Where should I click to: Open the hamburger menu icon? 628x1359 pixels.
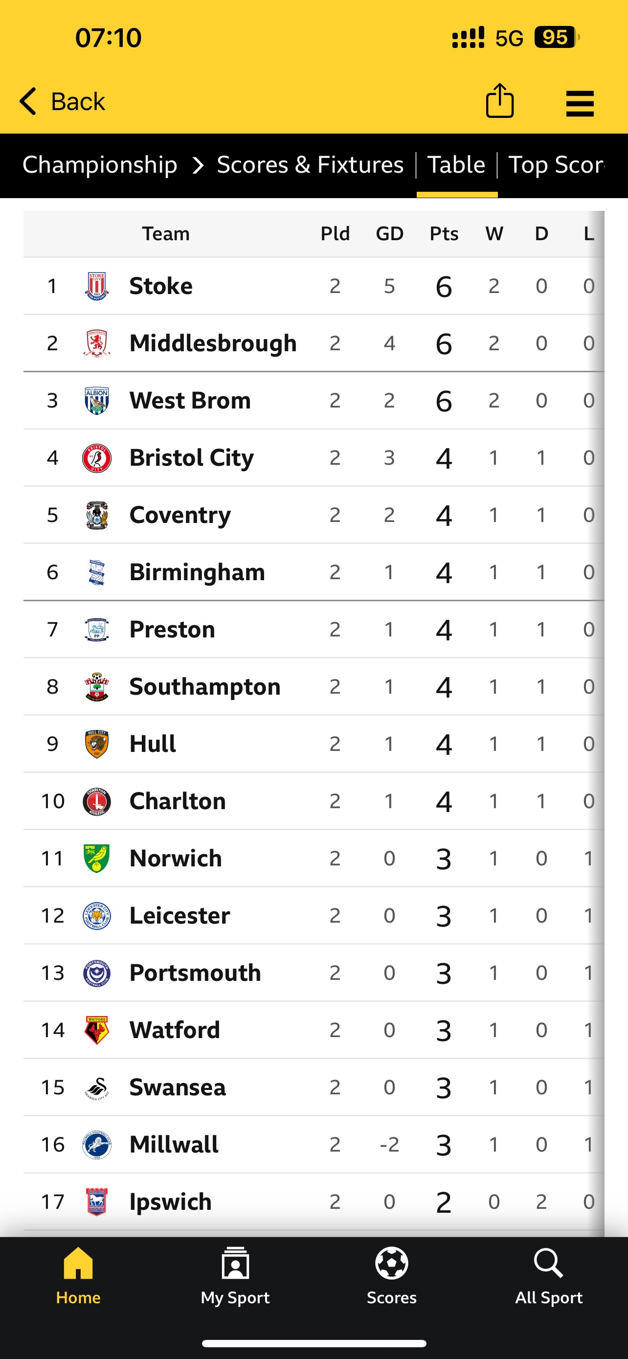coord(580,103)
